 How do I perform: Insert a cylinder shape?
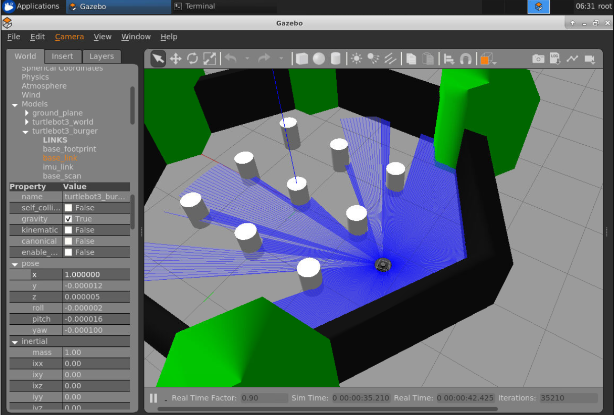click(335, 59)
